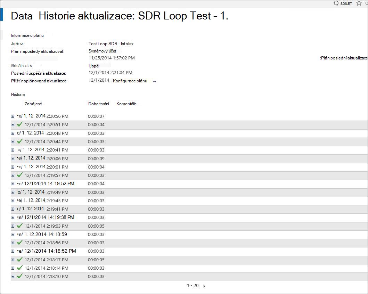Click the Doba trvání column header
368x294 pixels.
tap(99, 104)
